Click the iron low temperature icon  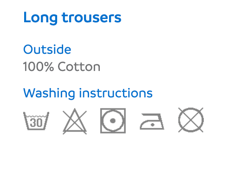[x=152, y=121]
